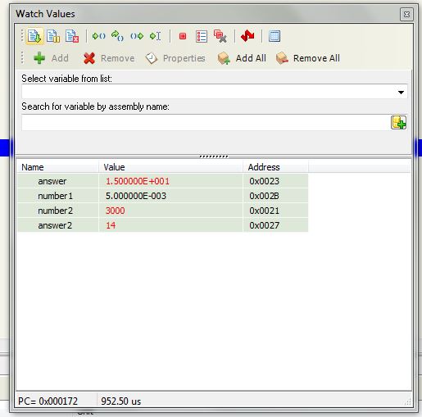
Task: Click the Pause Debug document icon
Action: click(53, 36)
